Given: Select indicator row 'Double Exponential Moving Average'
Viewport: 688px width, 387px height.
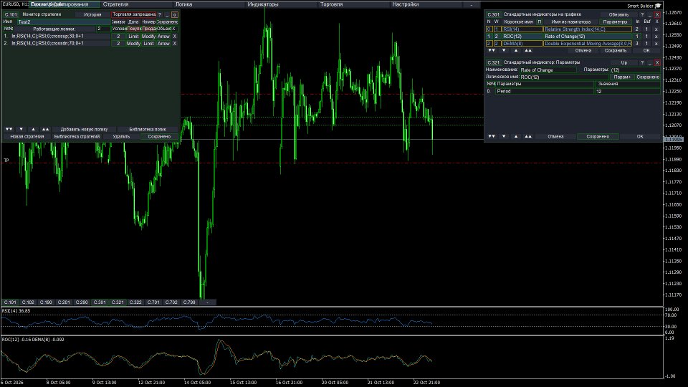Looking at the screenshot, I should pyautogui.click(x=588, y=44).
